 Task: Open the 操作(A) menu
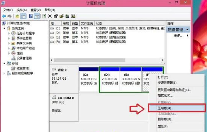tap(22, 10)
